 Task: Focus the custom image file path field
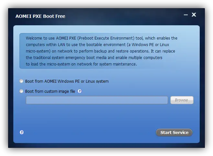pos(97,100)
